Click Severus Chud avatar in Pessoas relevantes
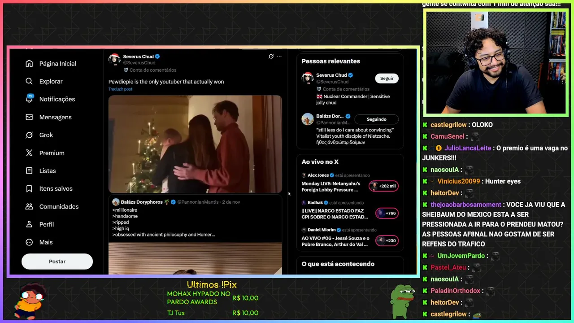 tap(307, 78)
